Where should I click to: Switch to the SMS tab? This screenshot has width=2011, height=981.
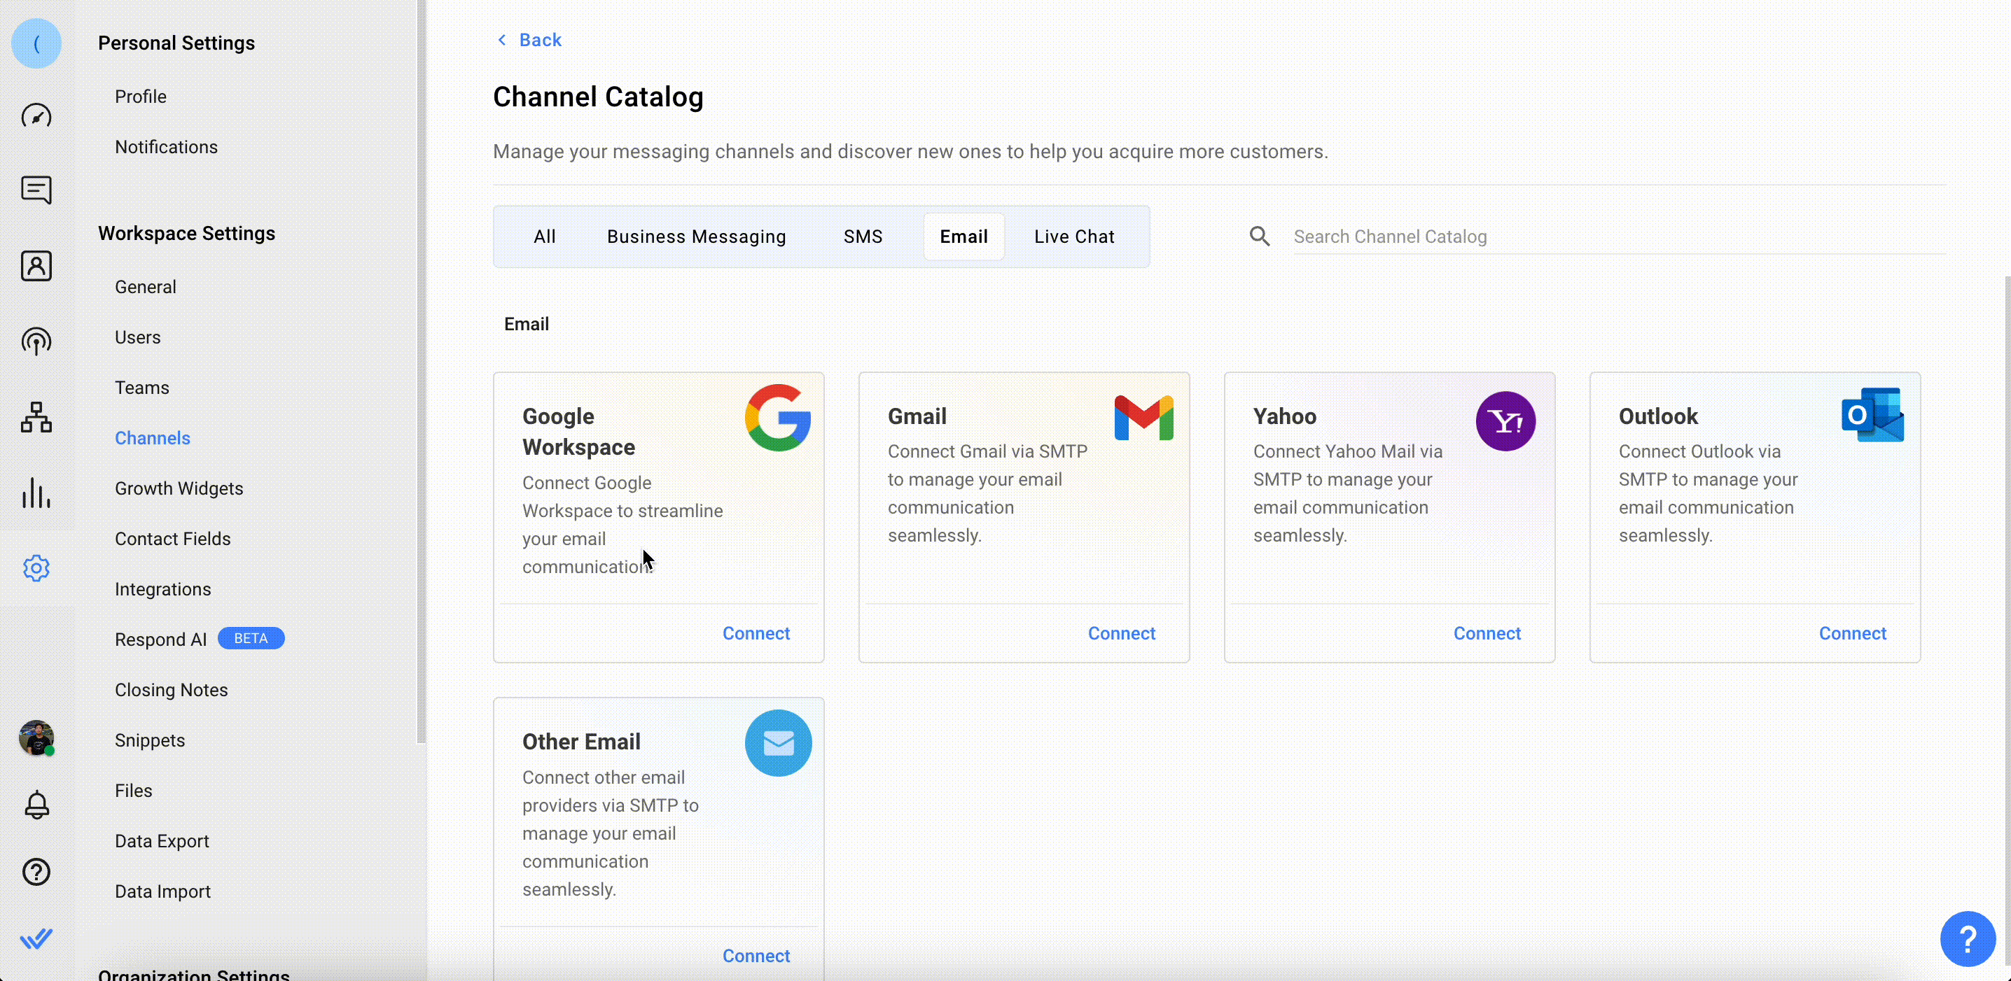pyautogui.click(x=863, y=237)
